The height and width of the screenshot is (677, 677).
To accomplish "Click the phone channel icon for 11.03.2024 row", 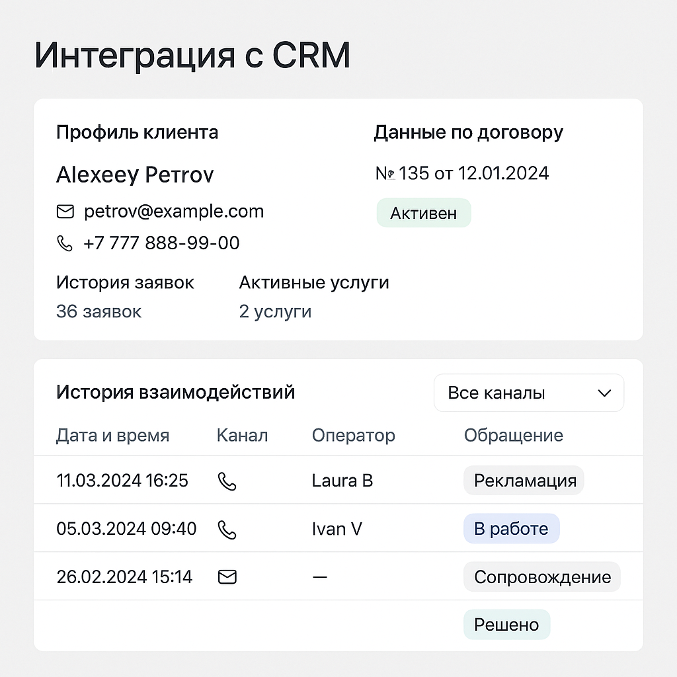I will tap(227, 481).
